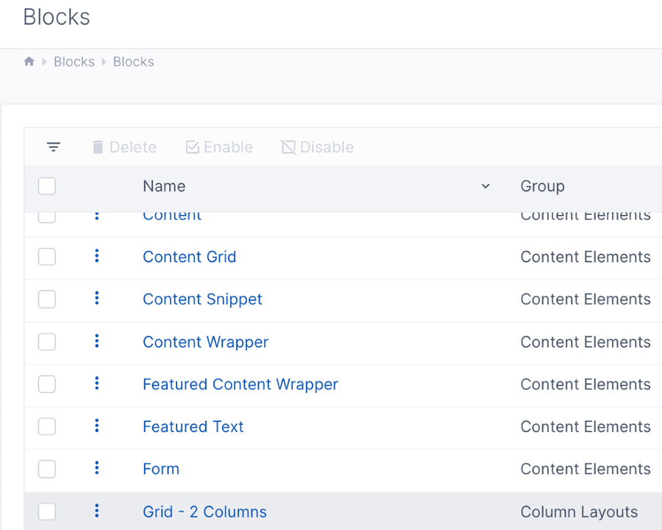
Task: Click the Enable toolbar button
Action: click(x=219, y=147)
